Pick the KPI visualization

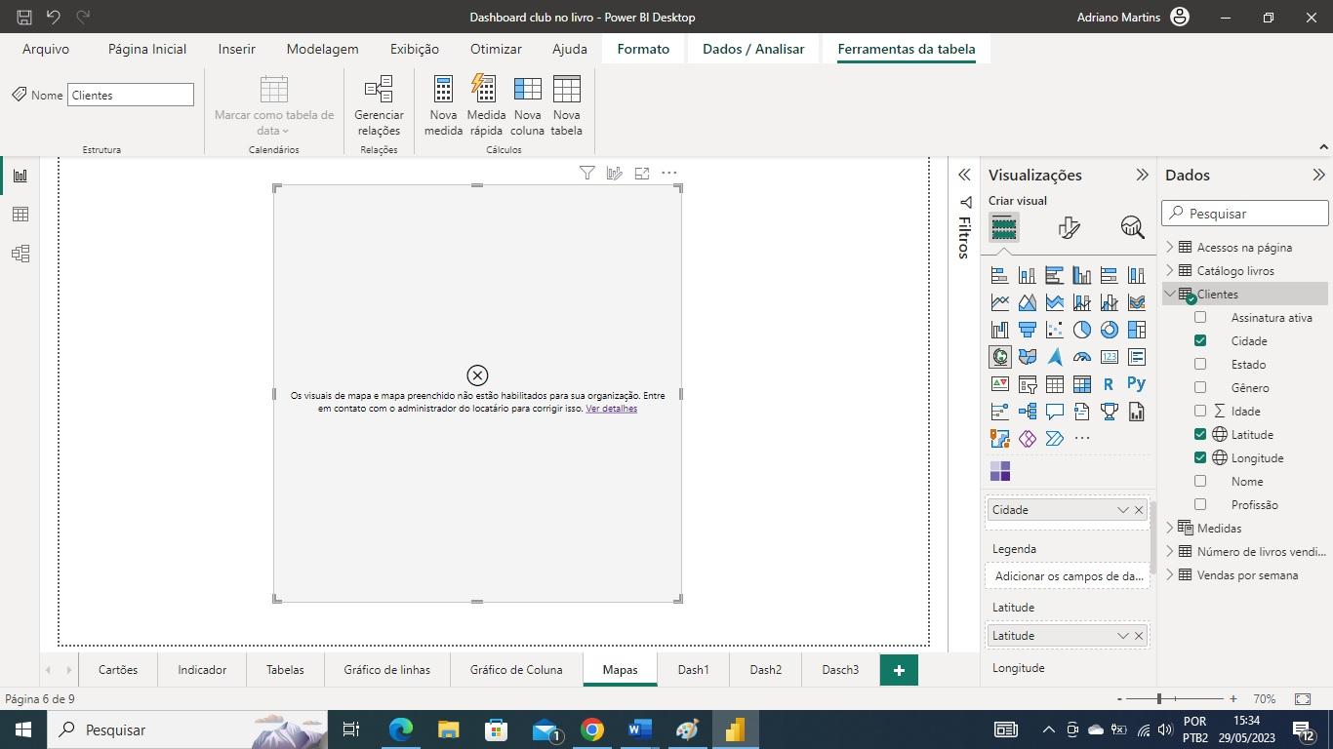coord(999,384)
